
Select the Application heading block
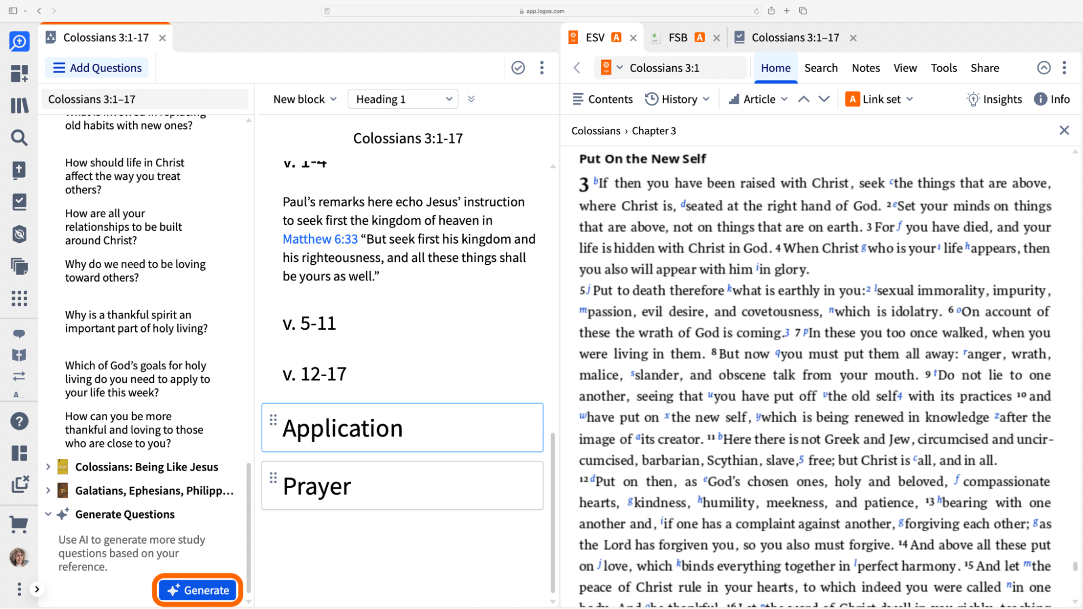click(403, 428)
